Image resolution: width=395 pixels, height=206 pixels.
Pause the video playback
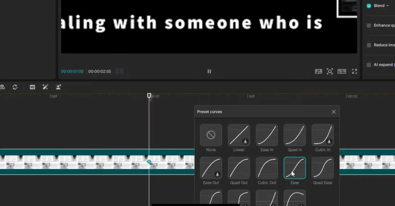click(x=209, y=71)
